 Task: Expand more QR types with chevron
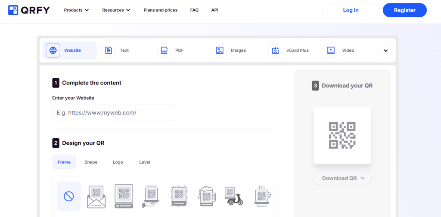[385, 50]
